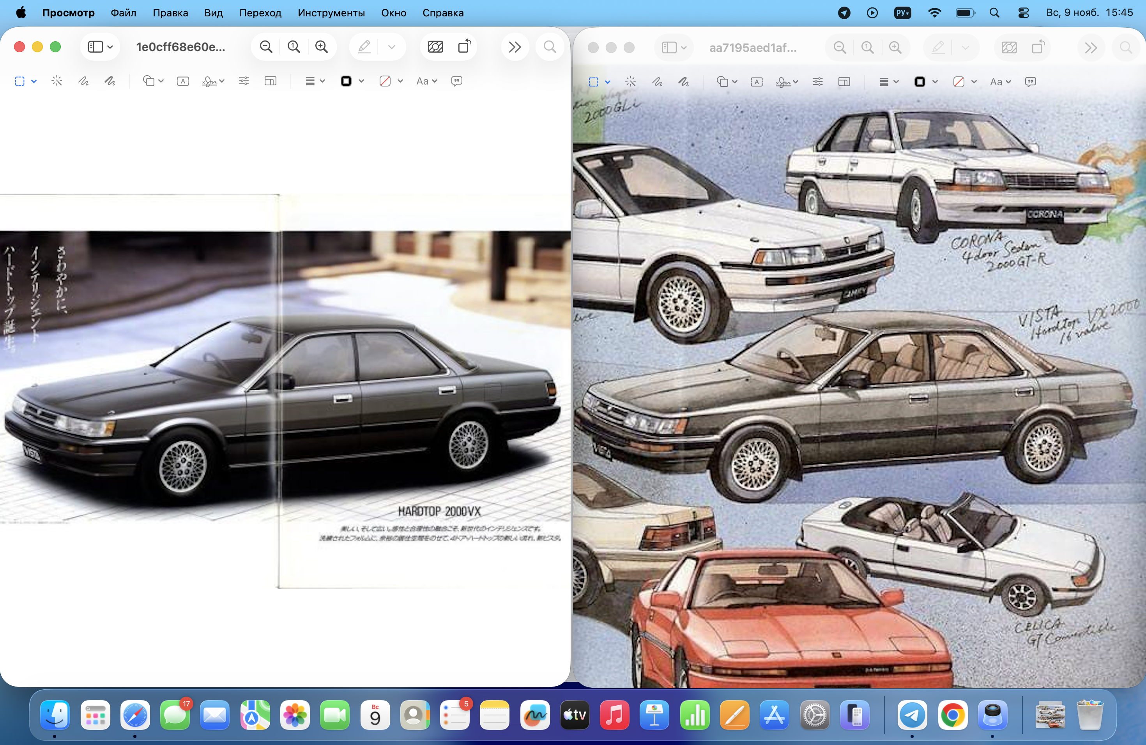Click zoom in magnifier in left window

[321, 47]
